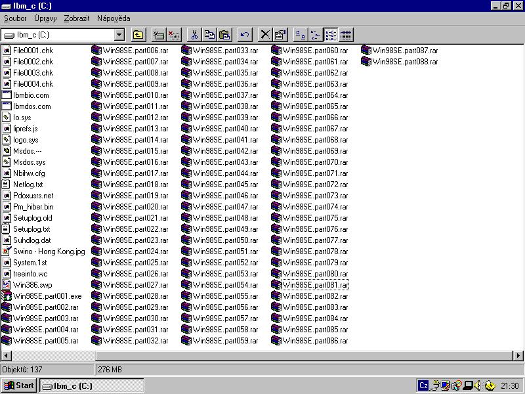Click the 21:30 system clock
This screenshot has height=394, width=525.
[x=510, y=385]
